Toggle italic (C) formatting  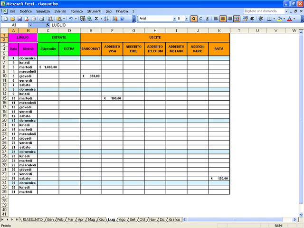coord(200,19)
